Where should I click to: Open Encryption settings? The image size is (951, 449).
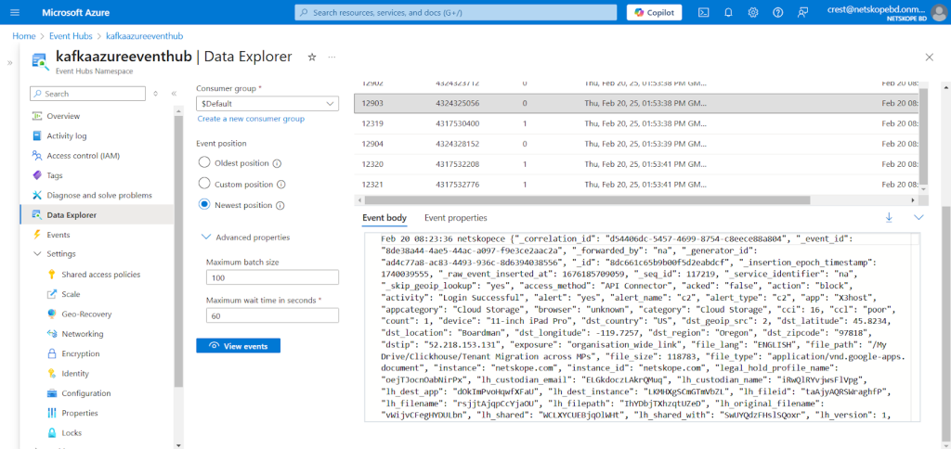click(x=80, y=353)
